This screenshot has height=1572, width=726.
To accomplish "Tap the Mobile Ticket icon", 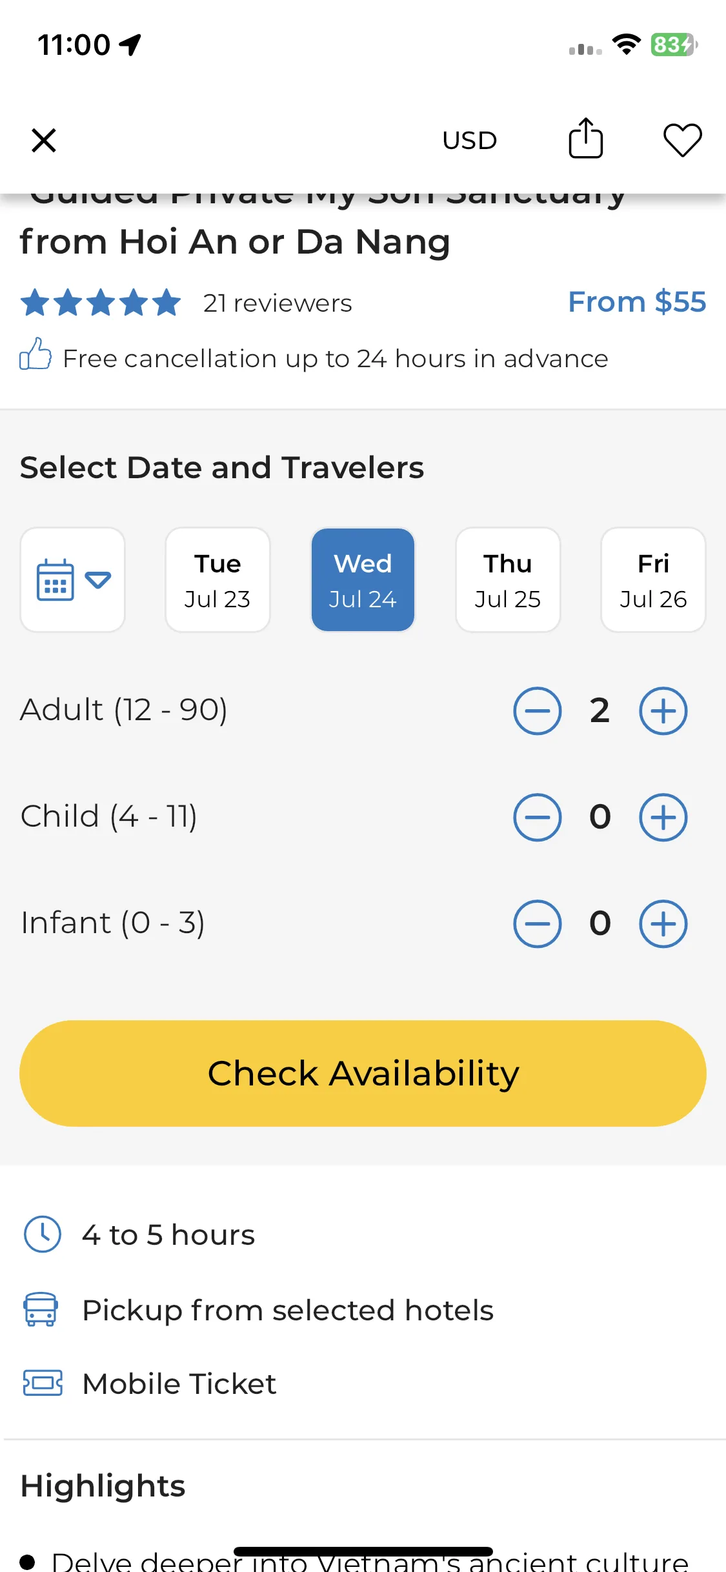I will 43,1383.
